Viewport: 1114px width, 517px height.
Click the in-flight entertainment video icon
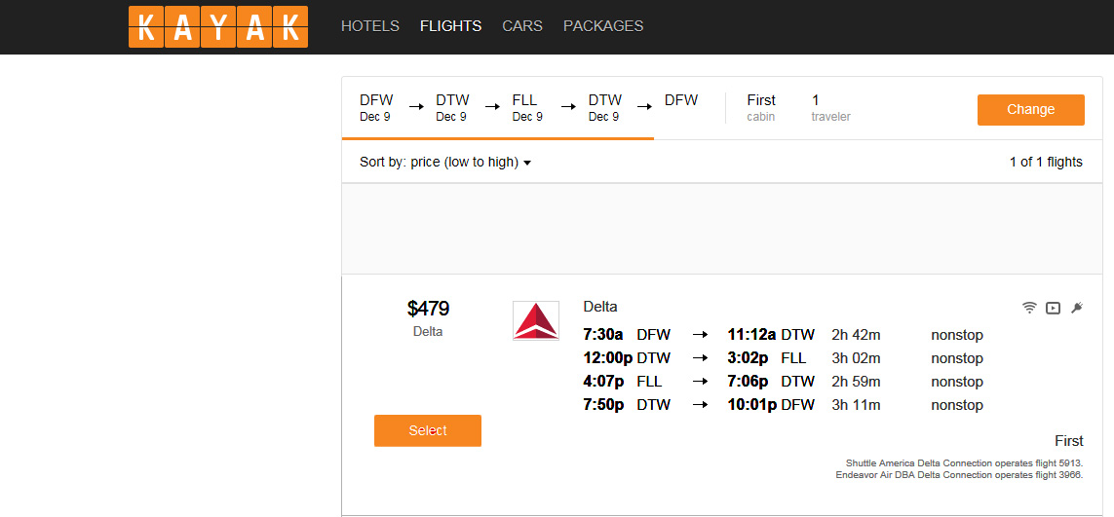(x=1053, y=308)
